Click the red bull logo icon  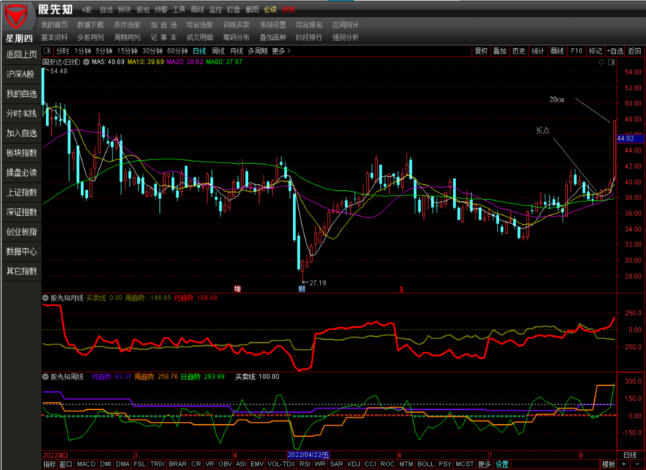click(x=16, y=16)
